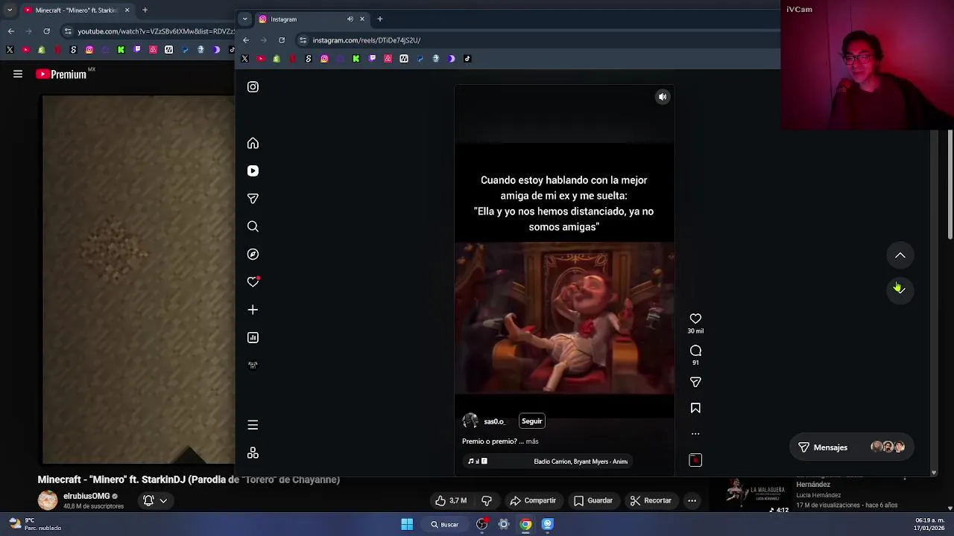Viewport: 954px width, 536px height.
Task: Open the dashboard insights icon in sidebar
Action: pyautogui.click(x=253, y=337)
